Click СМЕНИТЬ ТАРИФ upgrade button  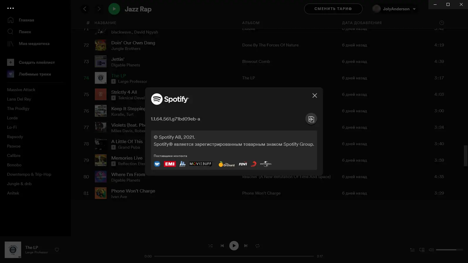(333, 9)
